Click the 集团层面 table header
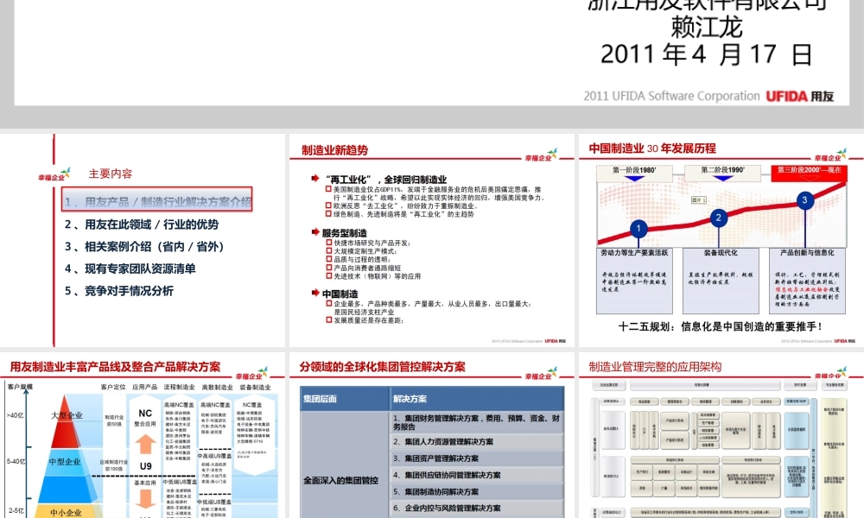 click(x=345, y=399)
